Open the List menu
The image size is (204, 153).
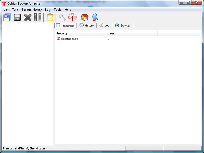tap(6, 10)
